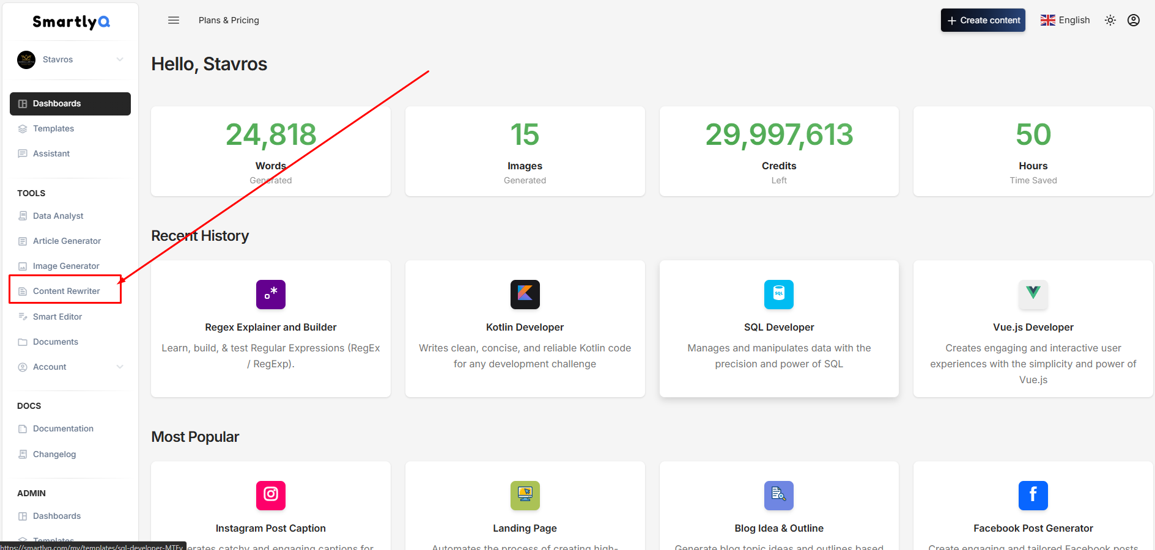This screenshot has width=1155, height=550.
Task: Open the Instagram Post Caption title
Action: [x=271, y=529]
